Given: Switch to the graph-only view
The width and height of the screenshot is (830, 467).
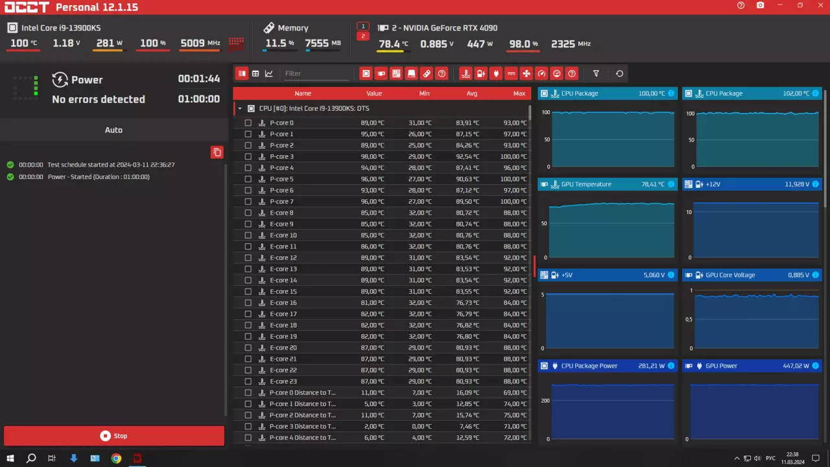Looking at the screenshot, I should pos(269,73).
